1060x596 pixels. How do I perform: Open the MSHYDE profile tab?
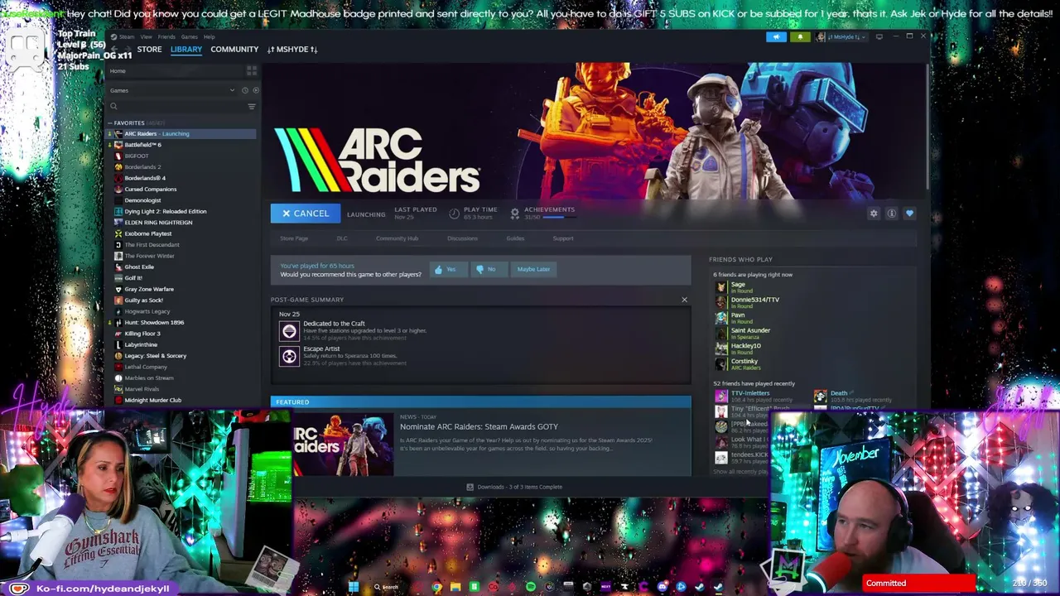point(292,50)
